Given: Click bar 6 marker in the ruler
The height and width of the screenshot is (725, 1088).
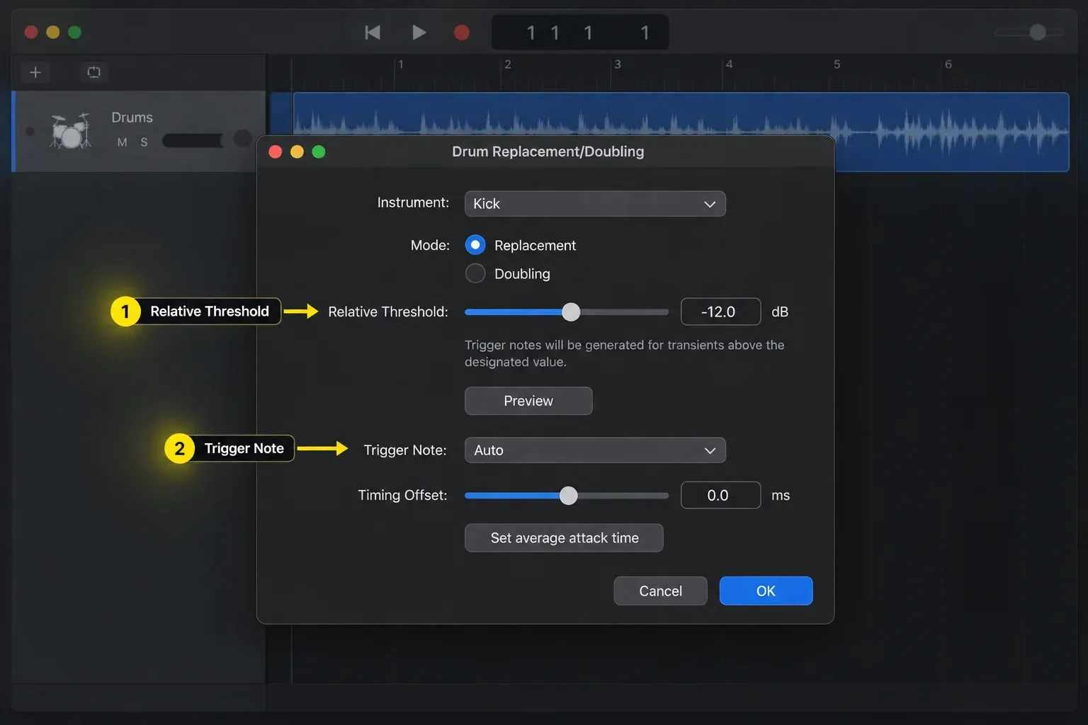Looking at the screenshot, I should click(x=948, y=64).
